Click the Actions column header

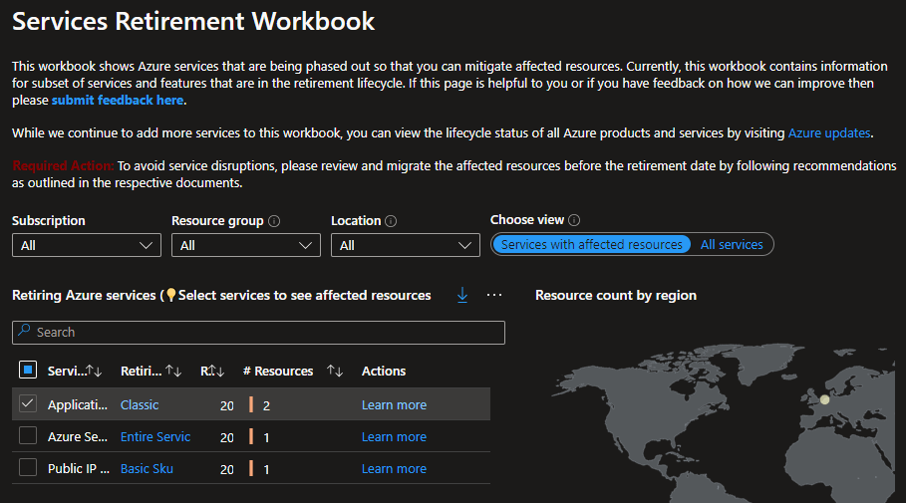pyautogui.click(x=384, y=371)
